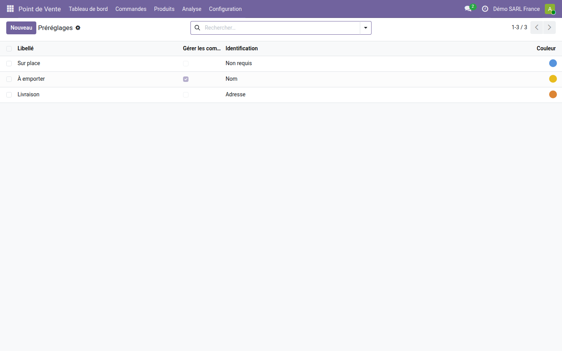
Task: Sort by Couleur column header
Action: 546,48
